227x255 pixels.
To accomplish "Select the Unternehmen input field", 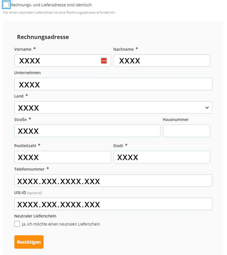I will coord(113,84).
